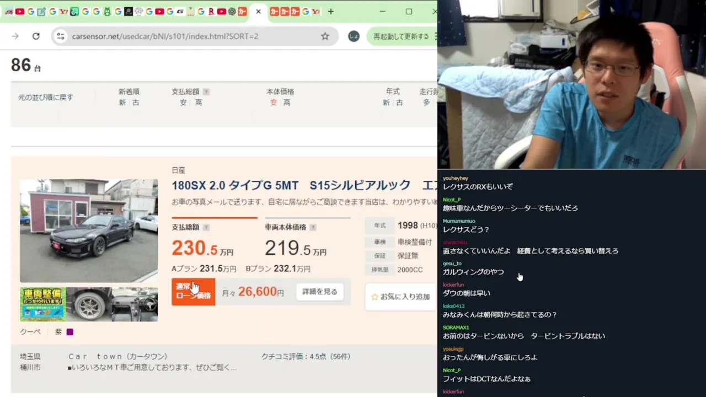Click the 230.5万円 total payment price
Image resolution: width=706 pixels, height=397 pixels.
click(x=202, y=249)
